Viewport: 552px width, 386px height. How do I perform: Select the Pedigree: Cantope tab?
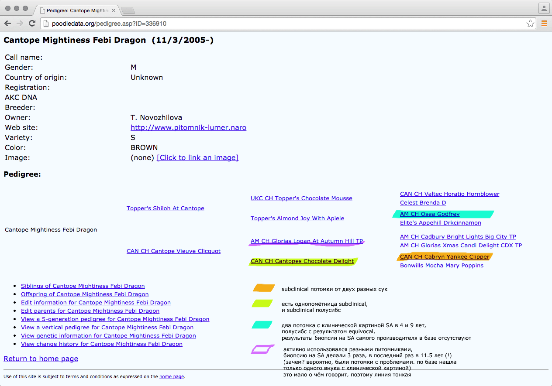74,10
